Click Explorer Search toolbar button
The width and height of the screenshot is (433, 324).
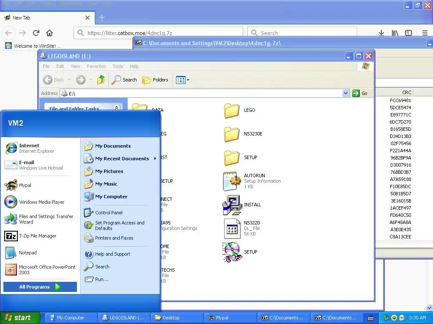point(124,80)
